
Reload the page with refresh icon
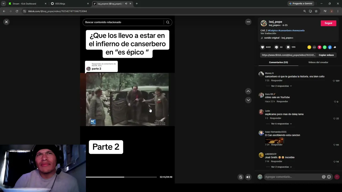click(x=17, y=11)
